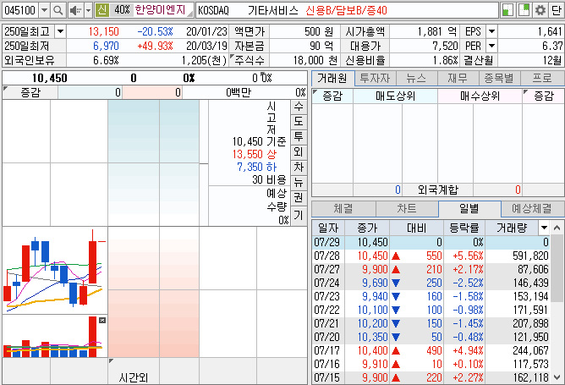565x385 pixels.
Task: Open the 250일최고 period dropdown
Action: (60, 31)
